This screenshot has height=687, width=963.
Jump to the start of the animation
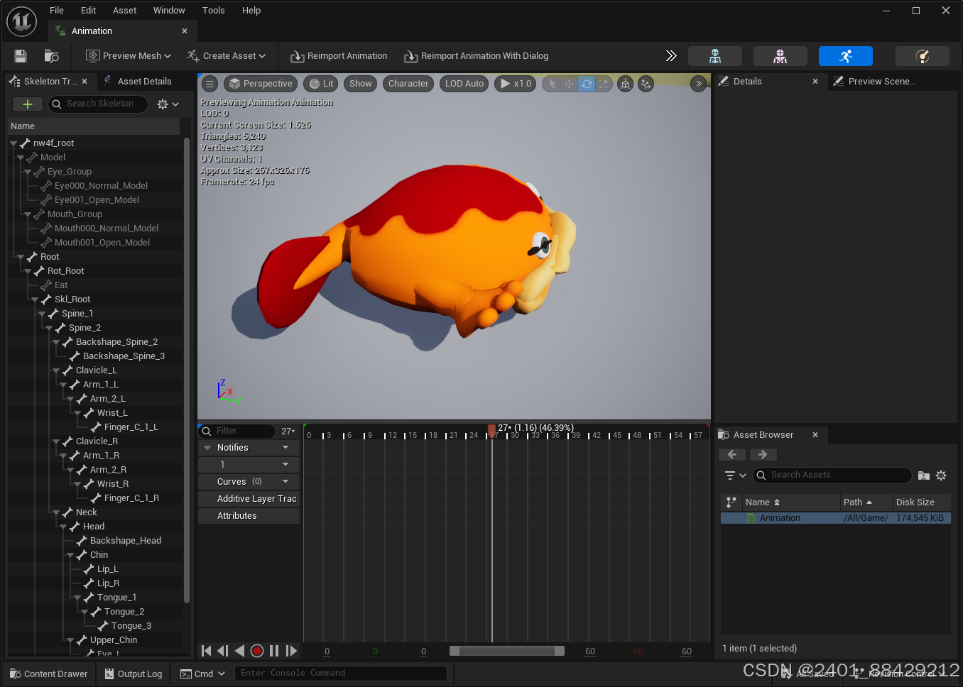pyautogui.click(x=206, y=651)
